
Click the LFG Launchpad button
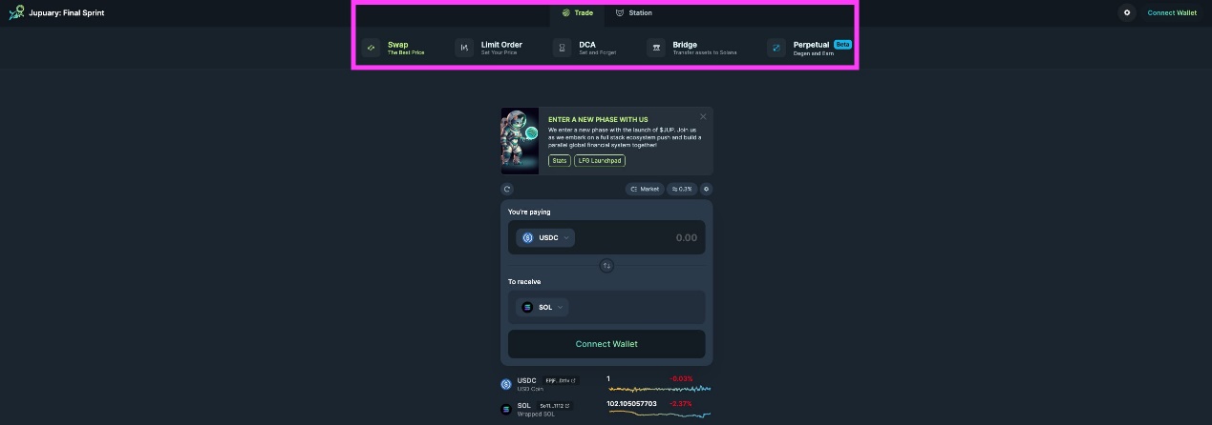(600, 161)
